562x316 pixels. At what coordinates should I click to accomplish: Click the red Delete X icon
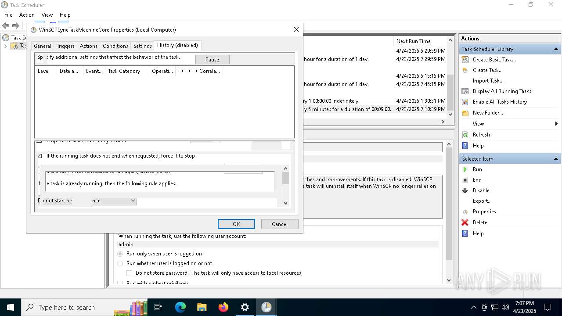465,223
